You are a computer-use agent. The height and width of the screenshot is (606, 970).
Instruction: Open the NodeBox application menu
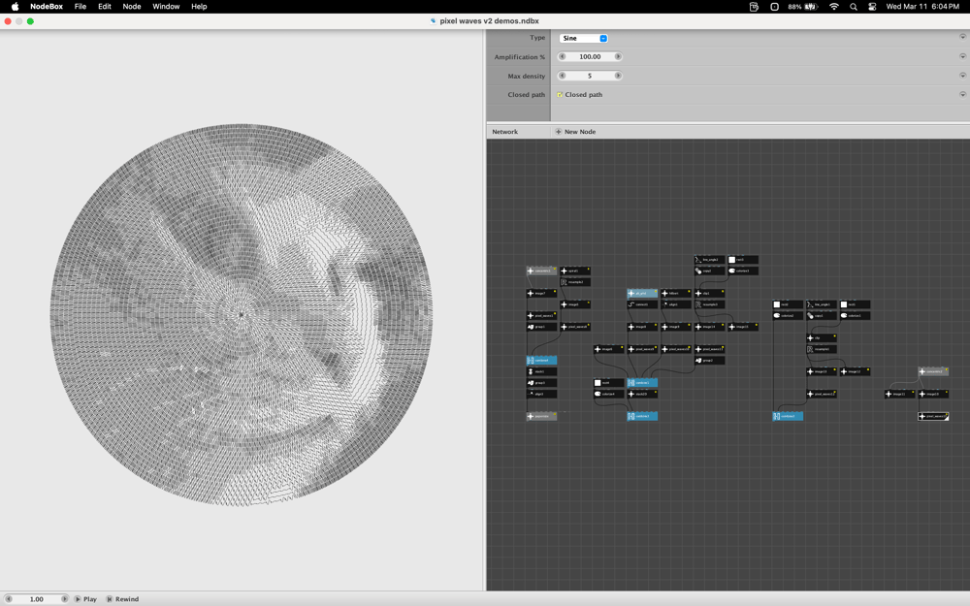47,6
